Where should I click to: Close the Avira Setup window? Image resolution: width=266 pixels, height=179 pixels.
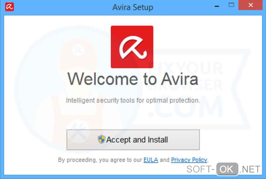[x=250, y=5]
